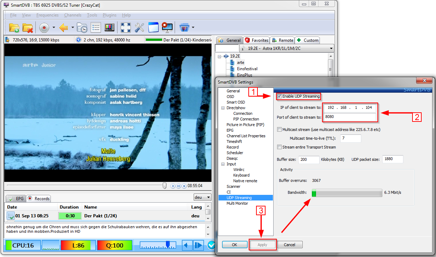The image size is (436, 257).
Task: Open the File menu
Action: click(x=13, y=15)
